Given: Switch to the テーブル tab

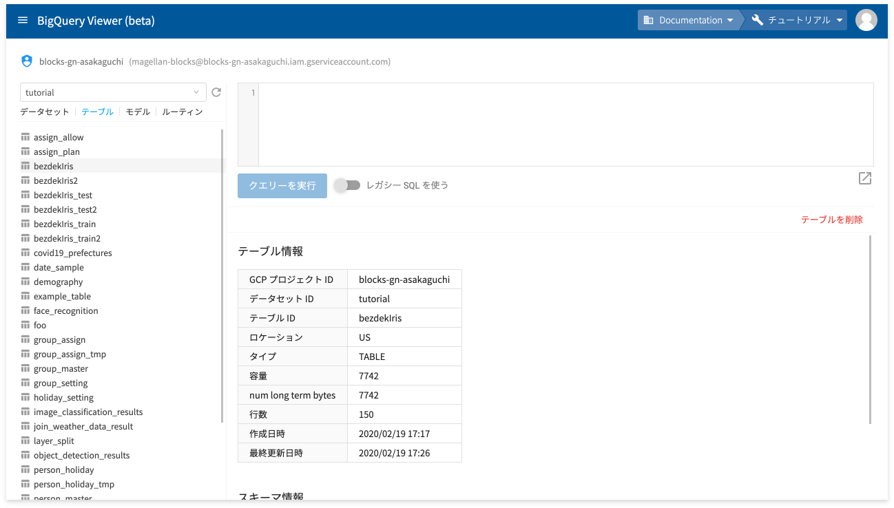Looking at the screenshot, I should pyautogui.click(x=97, y=112).
